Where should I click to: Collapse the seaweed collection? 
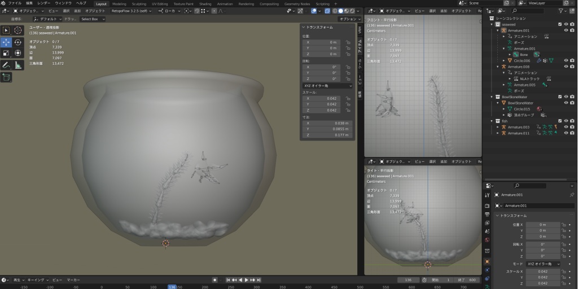tap(492, 24)
